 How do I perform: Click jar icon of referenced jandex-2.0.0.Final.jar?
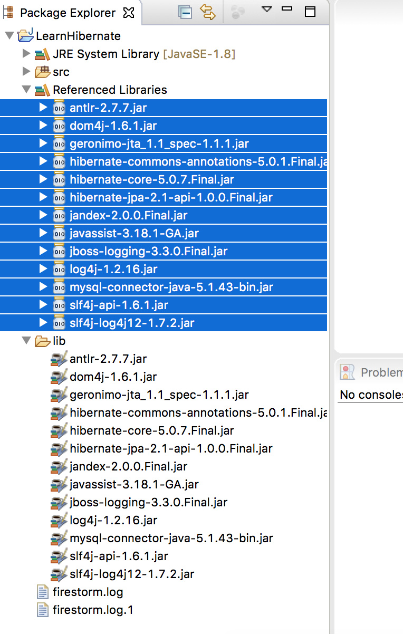pyautogui.click(x=59, y=215)
